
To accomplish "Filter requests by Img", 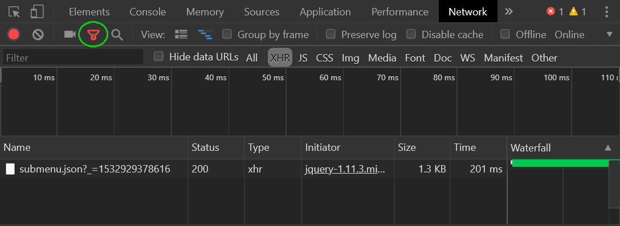I will 350,58.
